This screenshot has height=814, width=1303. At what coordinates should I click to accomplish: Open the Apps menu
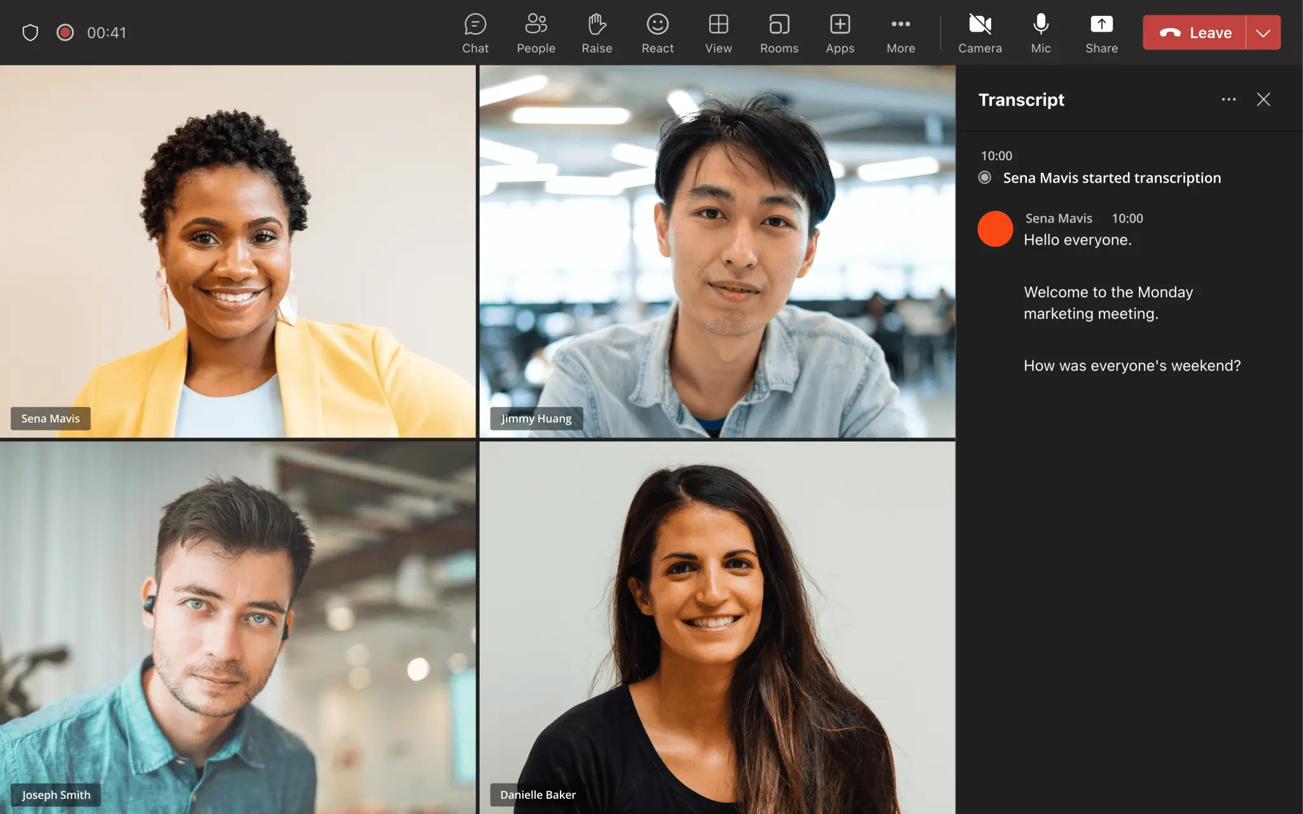tap(840, 33)
